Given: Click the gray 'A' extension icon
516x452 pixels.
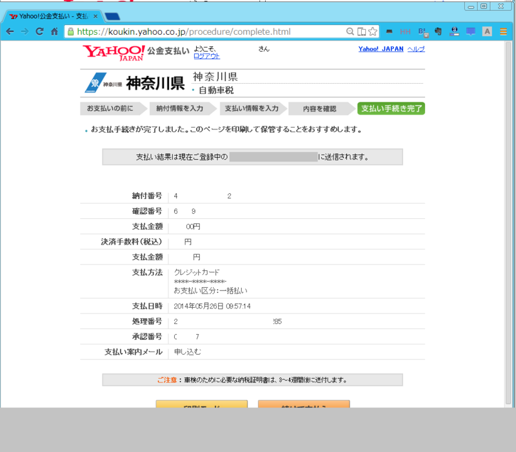Looking at the screenshot, I should pos(487,32).
